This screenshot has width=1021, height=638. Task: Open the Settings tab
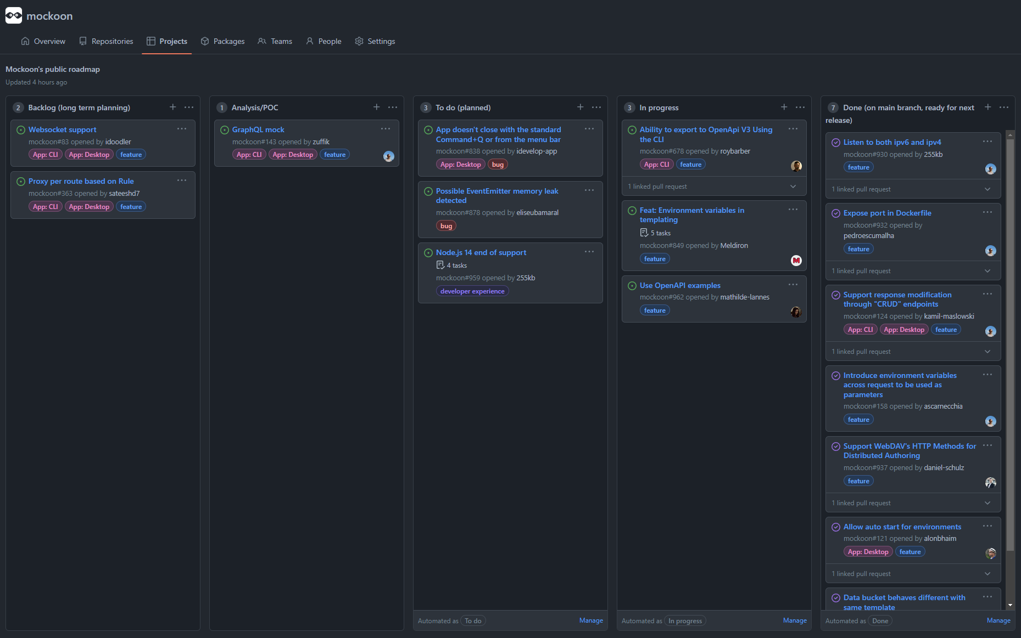[381, 41]
